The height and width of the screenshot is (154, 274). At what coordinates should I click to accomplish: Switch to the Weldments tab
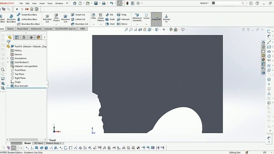(36, 29)
